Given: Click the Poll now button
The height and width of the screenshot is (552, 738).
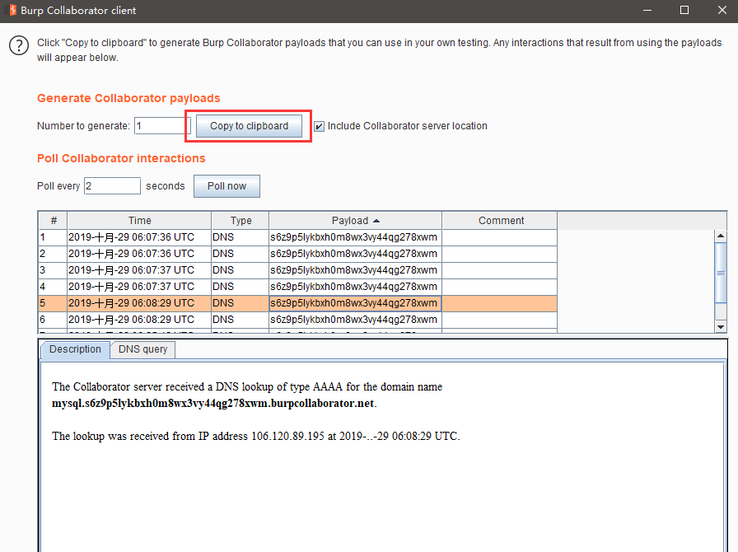Looking at the screenshot, I should (x=227, y=186).
